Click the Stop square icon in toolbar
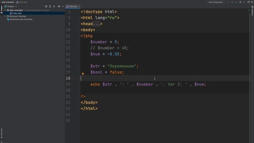 [x=244, y=2]
